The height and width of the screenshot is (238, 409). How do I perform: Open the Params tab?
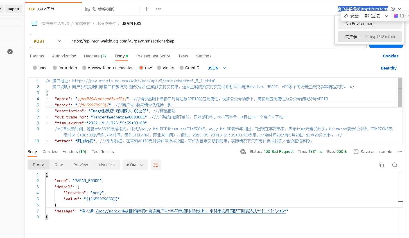coord(37,56)
